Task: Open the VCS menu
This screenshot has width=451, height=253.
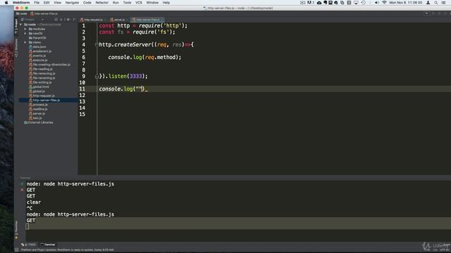Action: (x=139, y=3)
